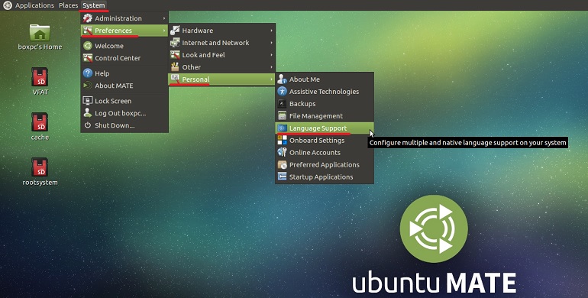Open File Management preferences
588x298 pixels.
coord(325,116)
